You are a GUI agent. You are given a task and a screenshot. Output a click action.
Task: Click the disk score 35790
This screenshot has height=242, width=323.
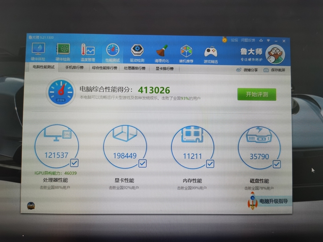click(259, 157)
